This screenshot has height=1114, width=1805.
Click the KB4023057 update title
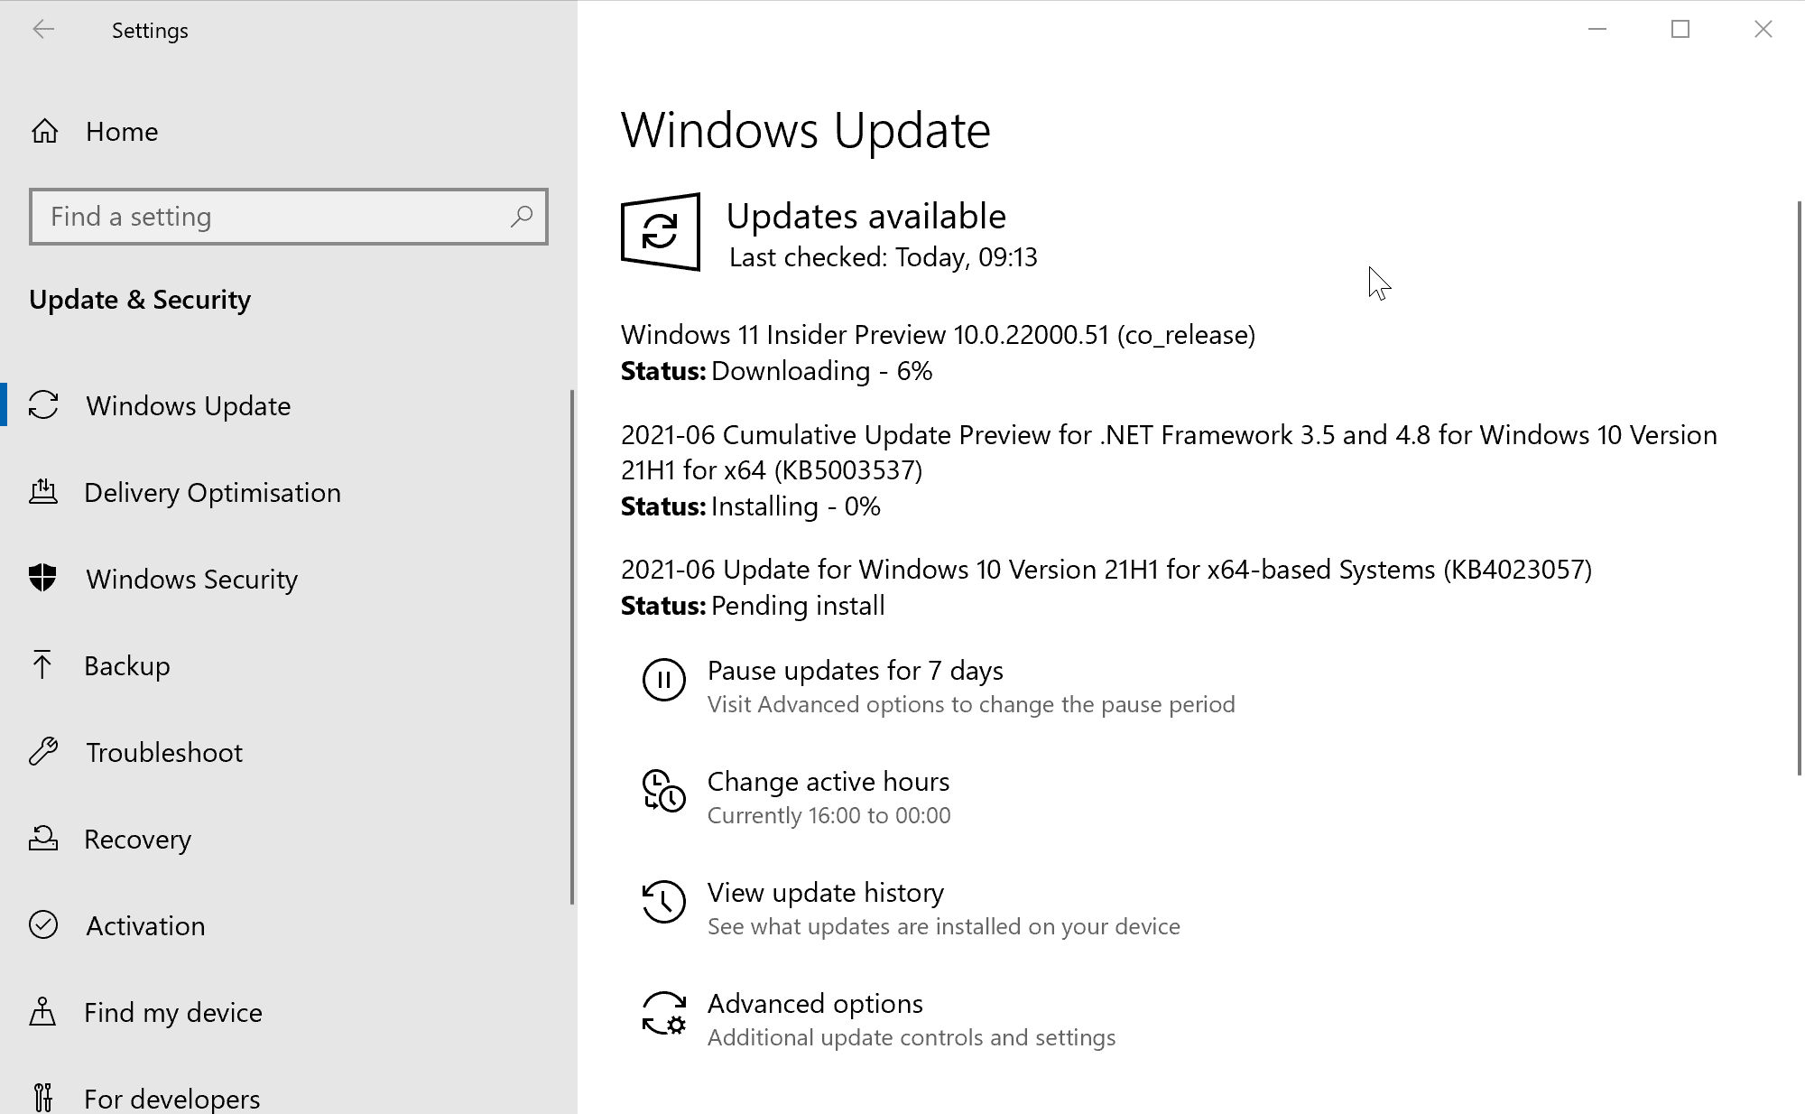tap(1106, 570)
